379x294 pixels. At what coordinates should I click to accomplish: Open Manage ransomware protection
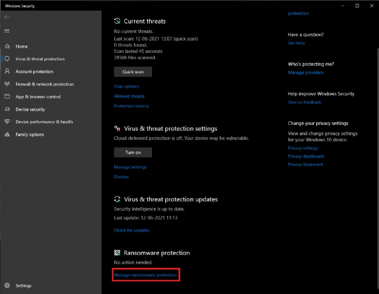pos(145,274)
